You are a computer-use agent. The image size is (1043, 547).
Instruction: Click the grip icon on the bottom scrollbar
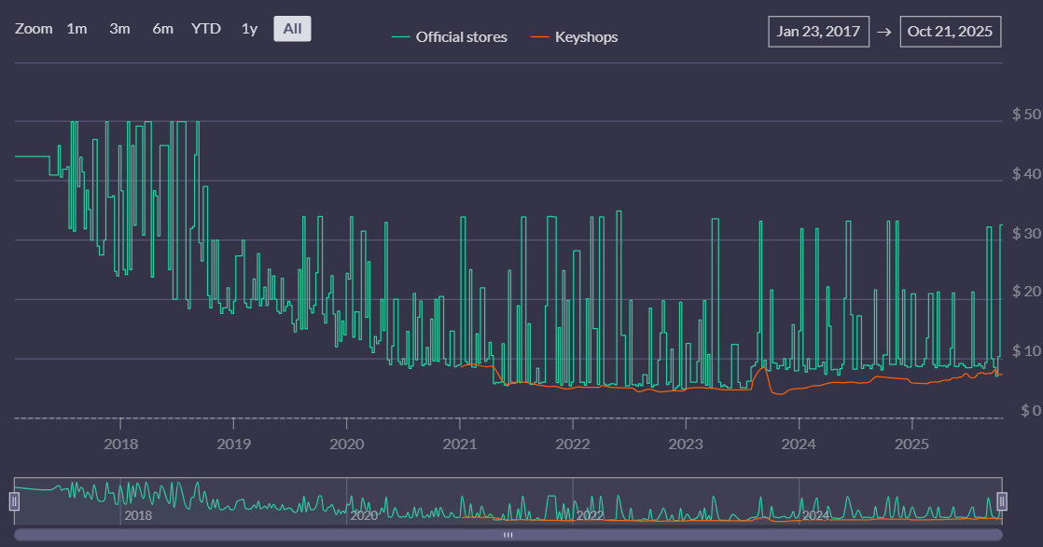508,535
